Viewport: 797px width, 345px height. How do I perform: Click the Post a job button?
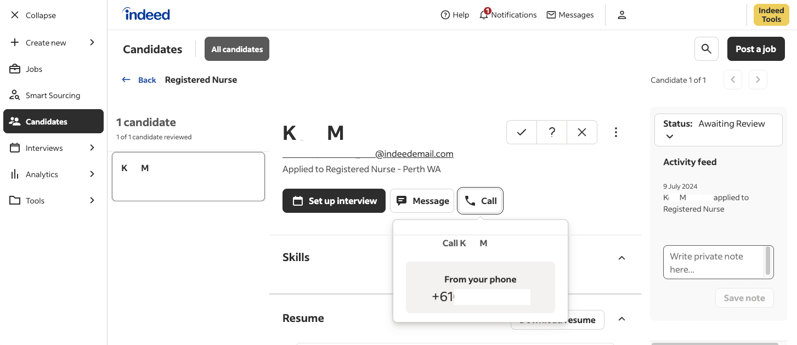click(x=755, y=49)
